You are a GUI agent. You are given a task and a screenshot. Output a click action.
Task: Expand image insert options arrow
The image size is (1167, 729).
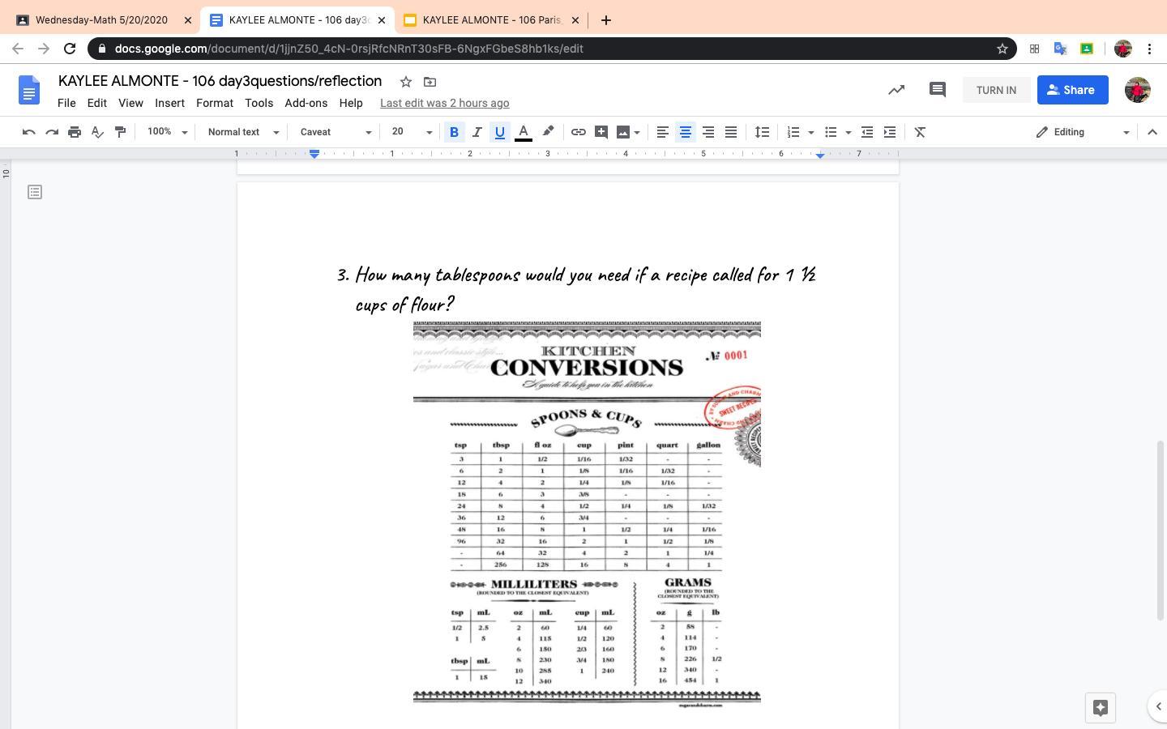pyautogui.click(x=638, y=132)
